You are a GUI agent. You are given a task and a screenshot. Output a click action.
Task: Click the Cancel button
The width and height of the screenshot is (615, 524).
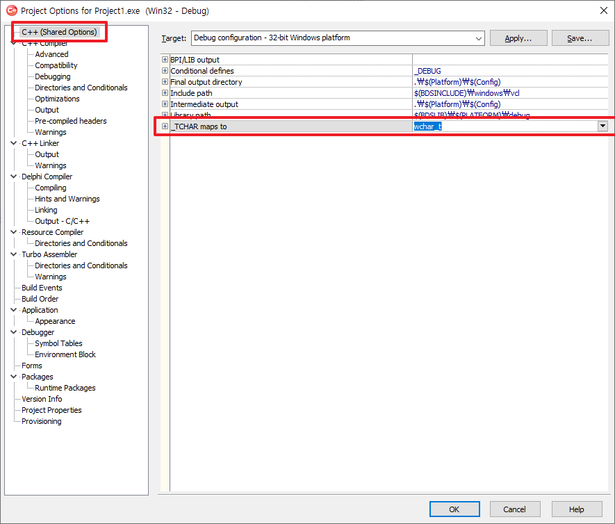tap(515, 509)
